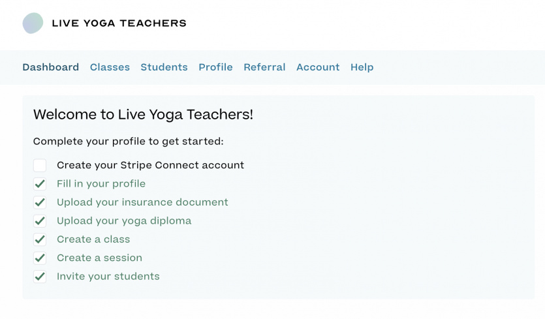Viewport: 545px width, 319px height.
Task: Open the Students section
Action: click(164, 67)
